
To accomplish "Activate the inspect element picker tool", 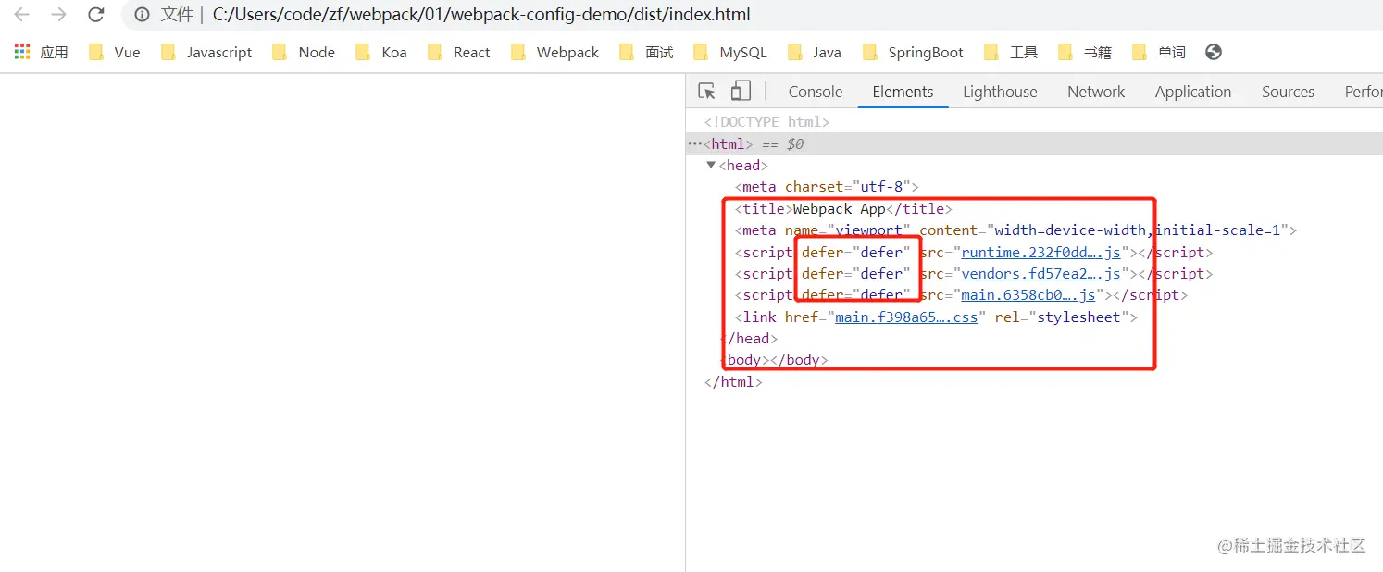I will pyautogui.click(x=707, y=91).
